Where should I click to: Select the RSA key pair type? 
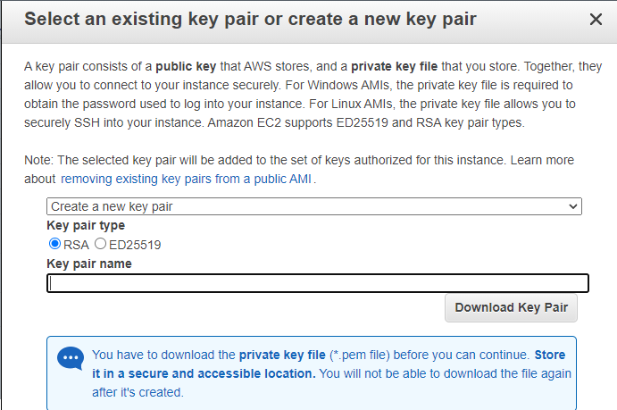[54, 244]
